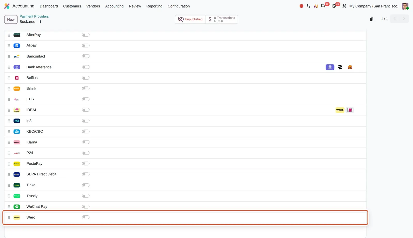The width and height of the screenshot is (413, 238).
Task: Click the orange house brand icon in Bank reference row
Action: pyautogui.click(x=350, y=67)
